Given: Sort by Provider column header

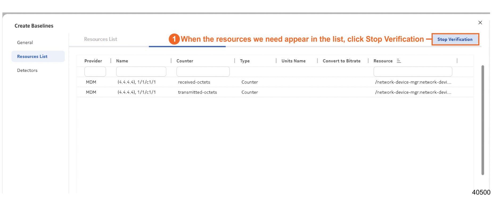Looking at the screenshot, I should (x=93, y=61).
